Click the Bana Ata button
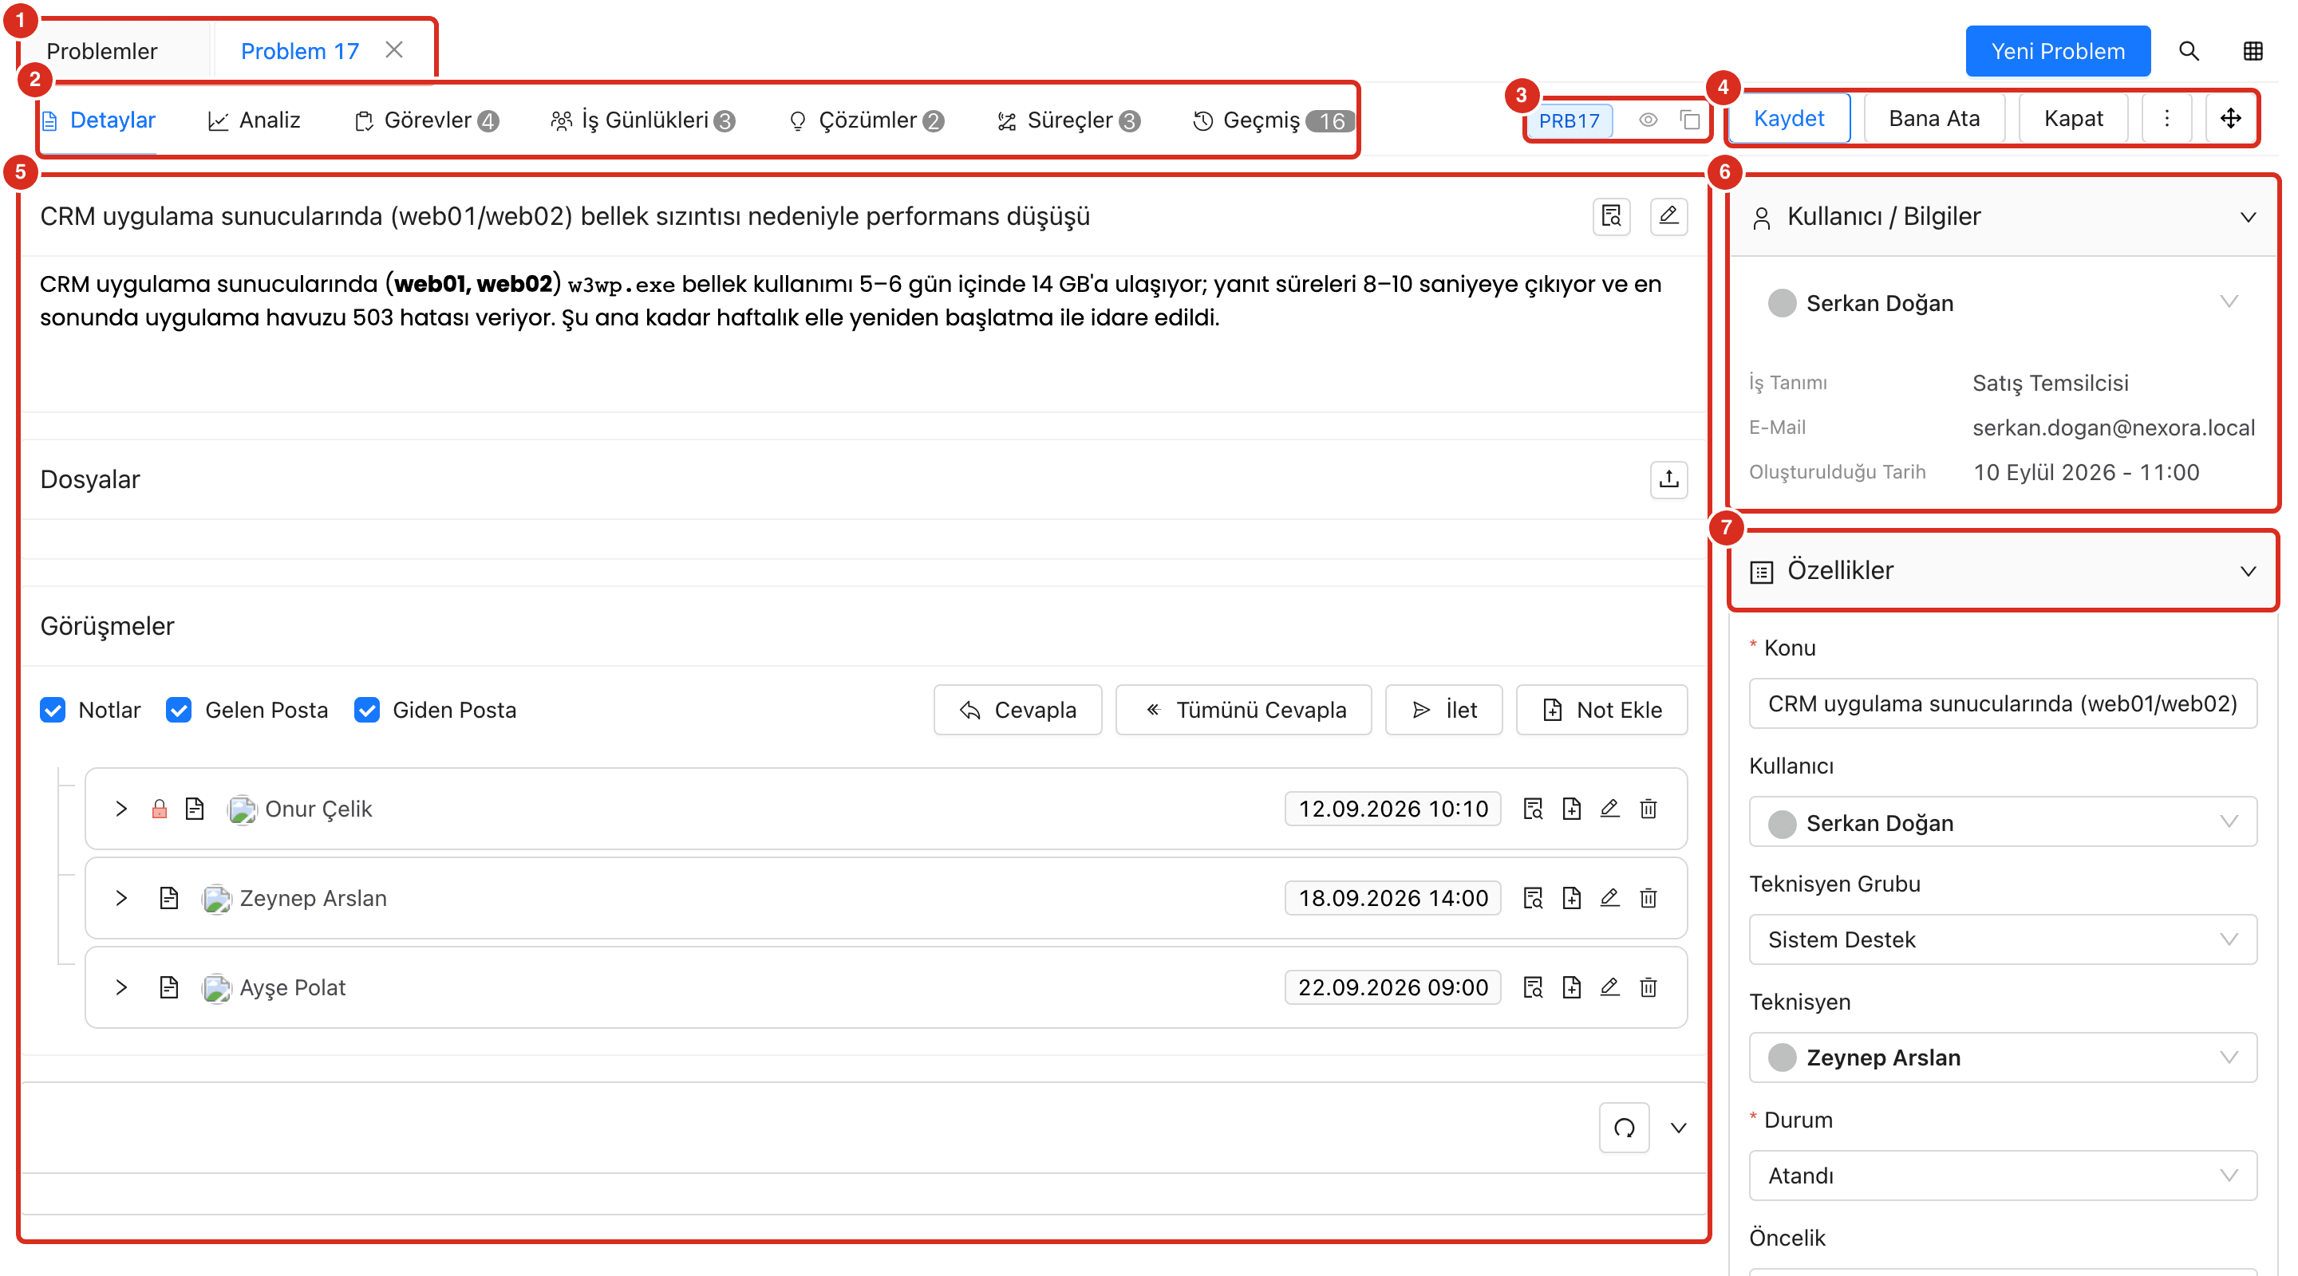Viewport: 2298px width, 1276px height. 1933,119
